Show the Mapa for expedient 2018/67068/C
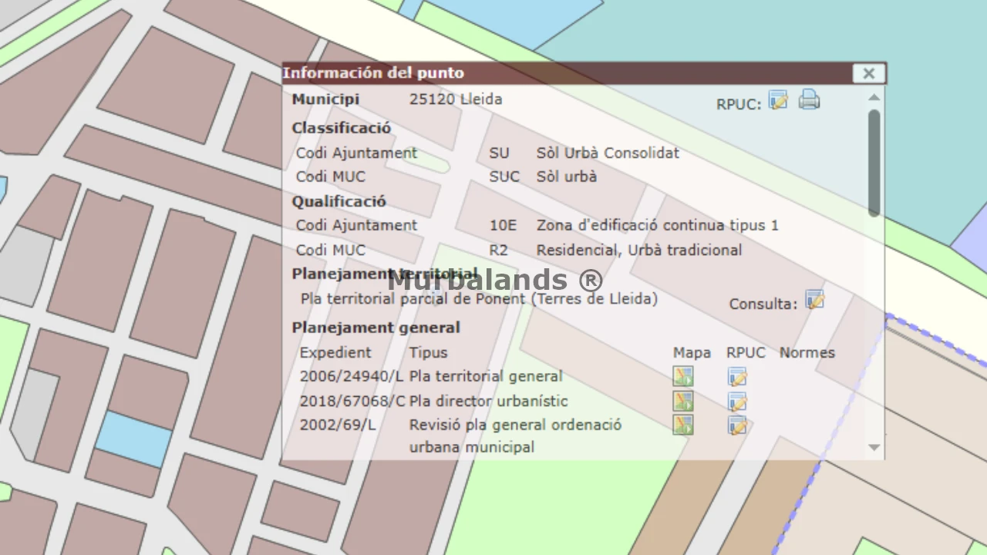Viewport: 987px width, 555px height. (682, 401)
